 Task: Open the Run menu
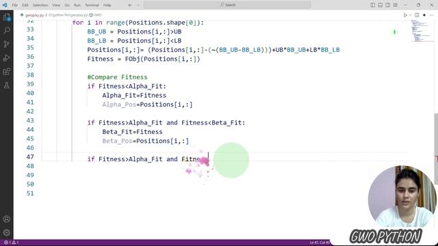pos(77,5)
